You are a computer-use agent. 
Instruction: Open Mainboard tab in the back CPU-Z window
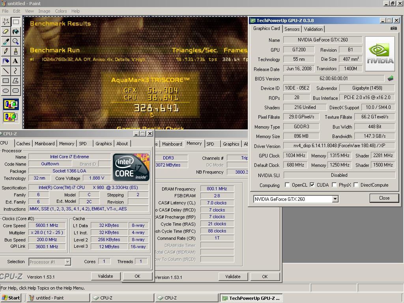pyautogui.click(x=172, y=144)
